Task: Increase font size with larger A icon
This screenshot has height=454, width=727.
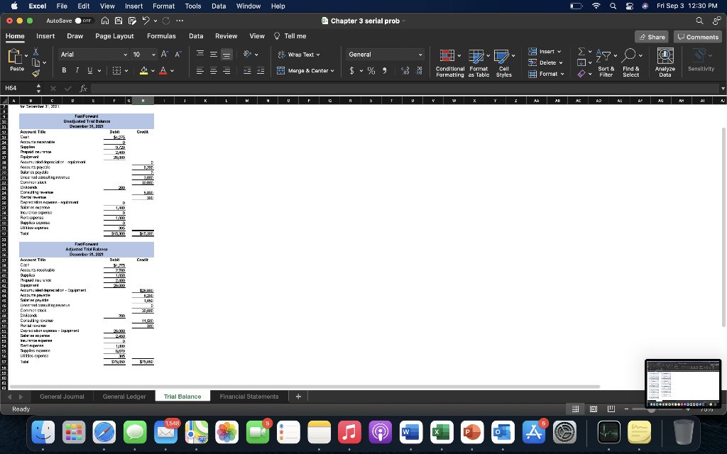Action: [165, 54]
